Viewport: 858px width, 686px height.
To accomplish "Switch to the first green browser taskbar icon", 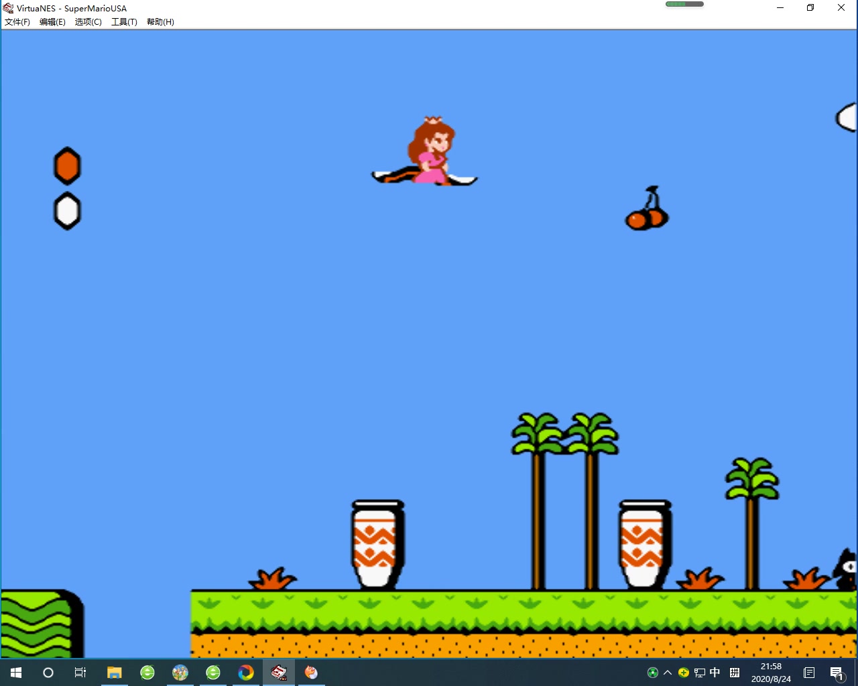I will coord(147,673).
